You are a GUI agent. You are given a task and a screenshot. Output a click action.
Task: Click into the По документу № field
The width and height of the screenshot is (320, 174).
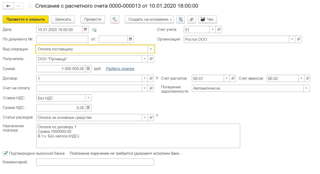coord(62,39)
